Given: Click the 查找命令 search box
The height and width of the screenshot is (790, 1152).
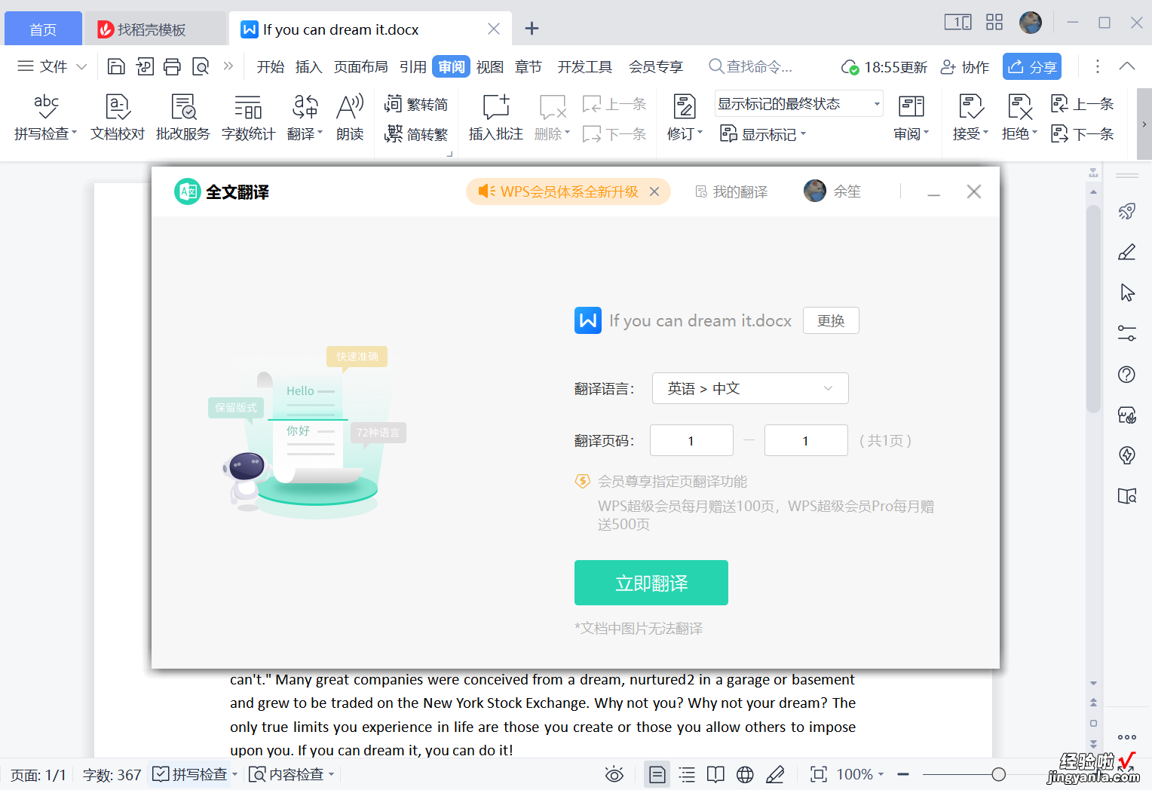Looking at the screenshot, I should coord(751,66).
